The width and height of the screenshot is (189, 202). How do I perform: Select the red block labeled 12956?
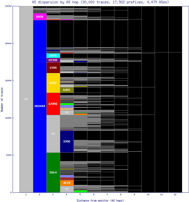point(53,104)
